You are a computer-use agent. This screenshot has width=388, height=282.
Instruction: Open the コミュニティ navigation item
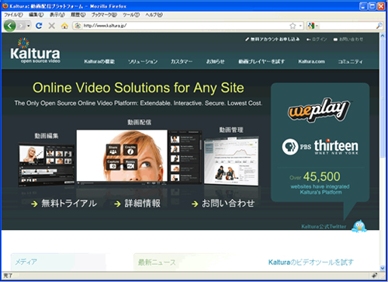pos(350,61)
